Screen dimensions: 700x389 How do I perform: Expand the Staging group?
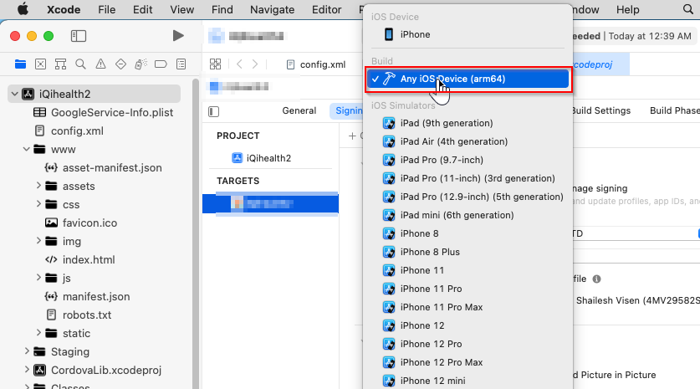point(27,351)
